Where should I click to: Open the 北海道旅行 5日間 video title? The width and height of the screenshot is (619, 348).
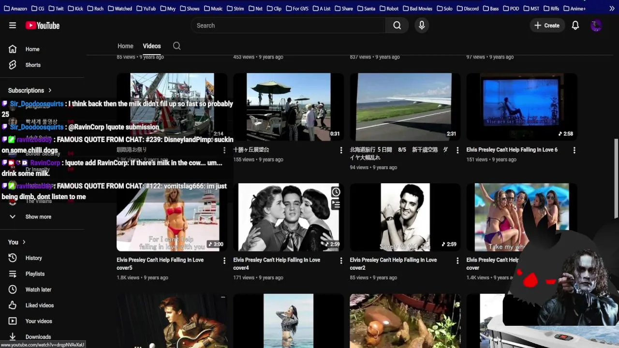point(398,154)
